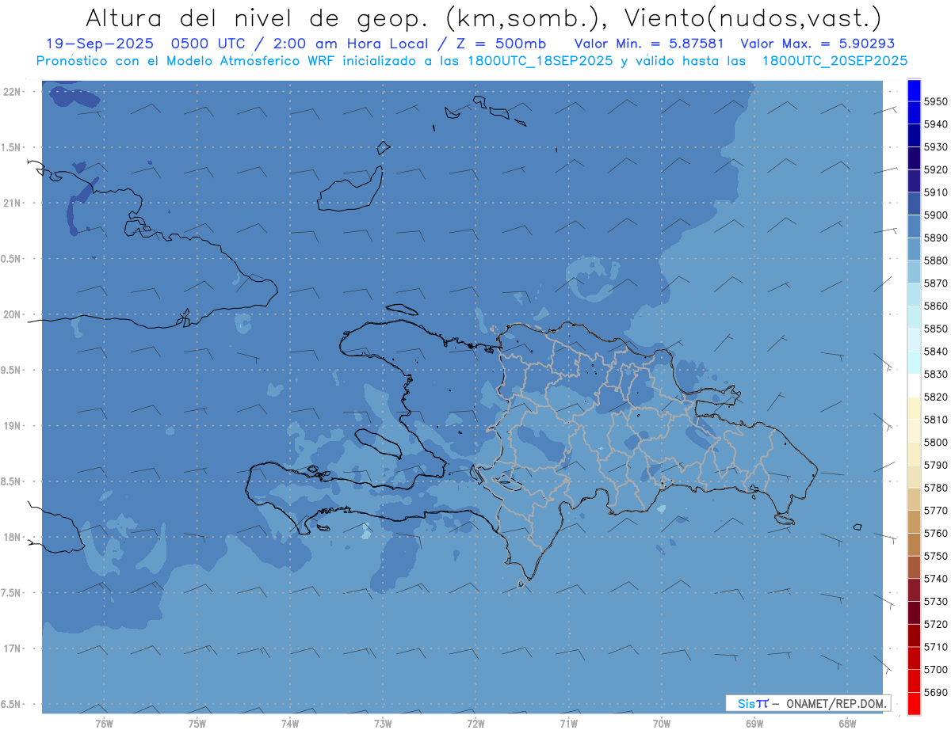Click the 0.5N latitude label
The height and width of the screenshot is (734, 951).
[x=10, y=259]
